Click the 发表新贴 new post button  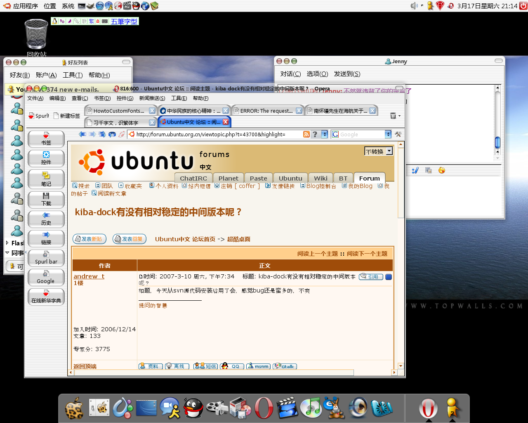point(90,239)
